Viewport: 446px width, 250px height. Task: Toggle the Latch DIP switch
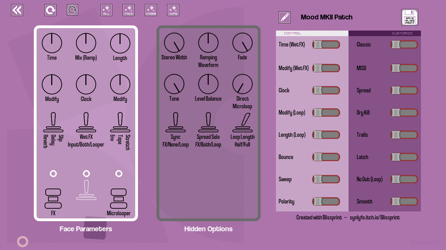coord(404,157)
